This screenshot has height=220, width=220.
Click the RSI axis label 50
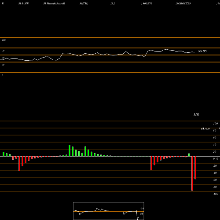(x=3, y=58)
